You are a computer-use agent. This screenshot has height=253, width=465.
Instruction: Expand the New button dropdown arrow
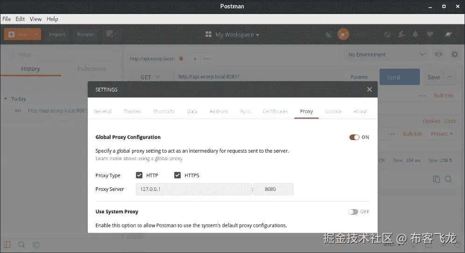[37, 35]
